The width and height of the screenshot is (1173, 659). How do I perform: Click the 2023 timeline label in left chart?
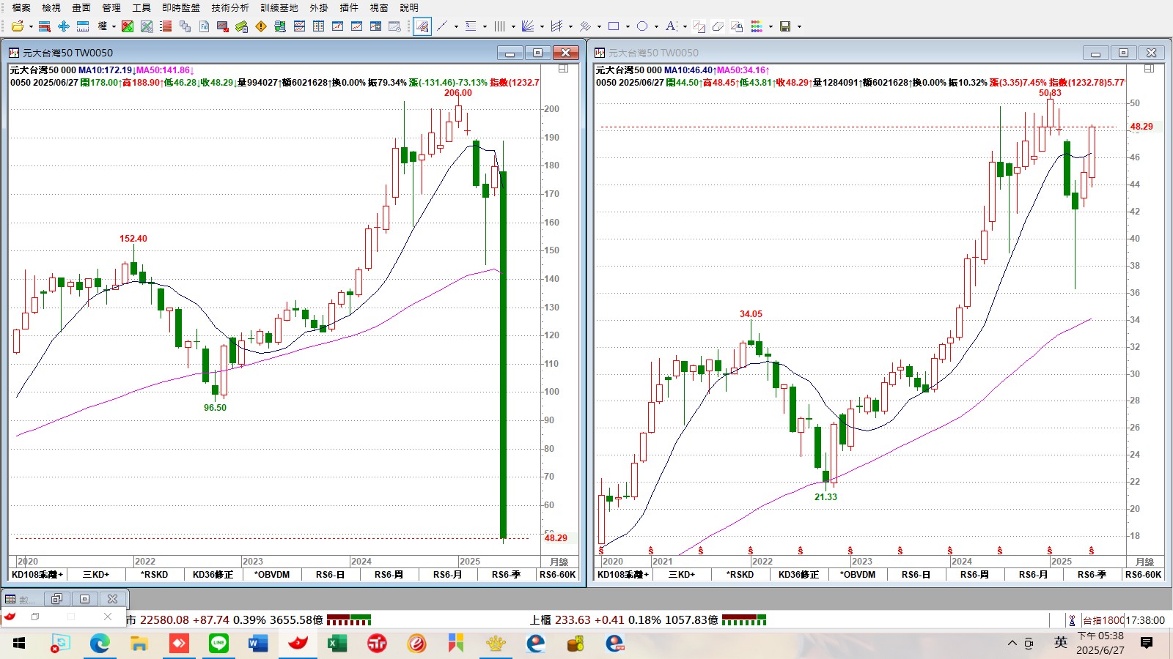point(253,562)
